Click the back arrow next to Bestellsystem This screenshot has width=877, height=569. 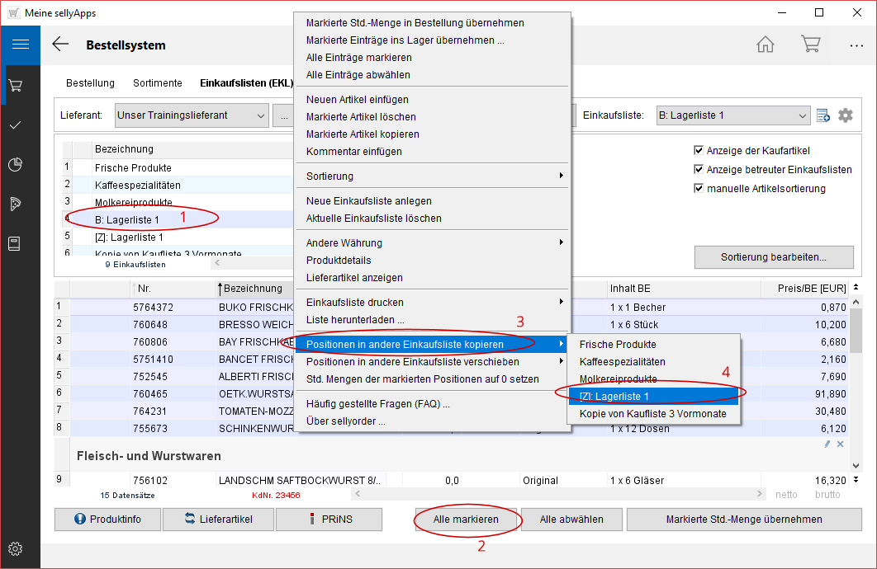pos(60,45)
